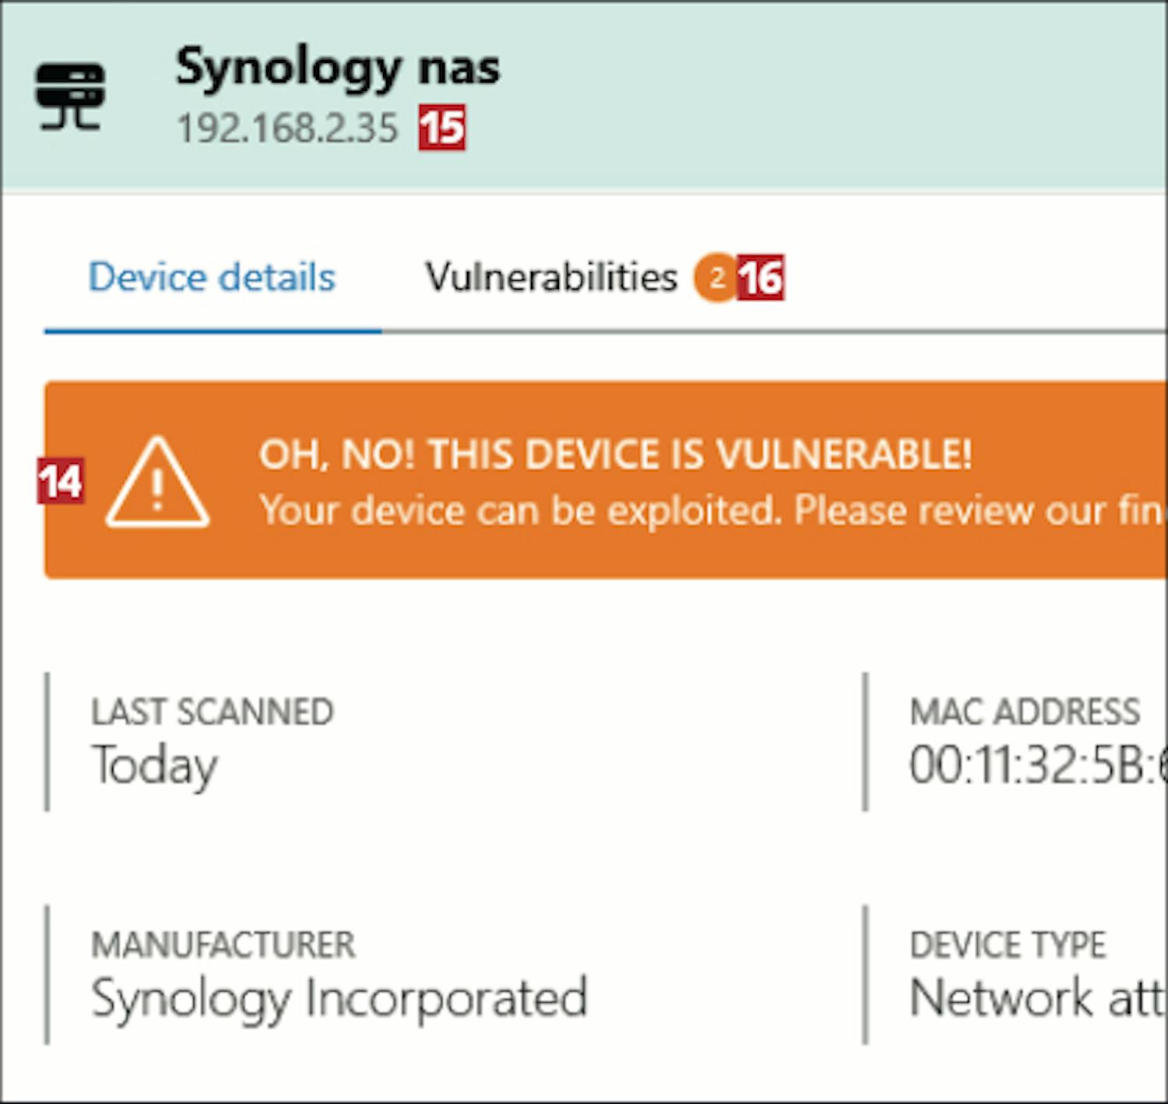
Task: Select the IP address 192.168.2.35
Action: [287, 128]
